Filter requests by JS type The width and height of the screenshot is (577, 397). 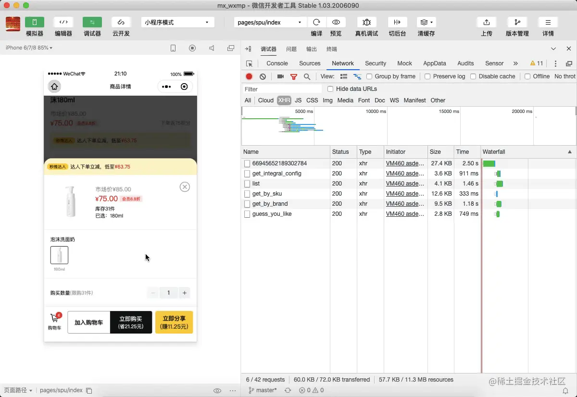298,100
